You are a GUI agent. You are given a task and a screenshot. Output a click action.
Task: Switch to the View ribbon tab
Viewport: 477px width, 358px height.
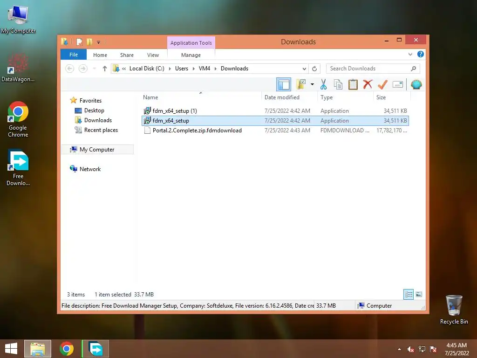153,55
